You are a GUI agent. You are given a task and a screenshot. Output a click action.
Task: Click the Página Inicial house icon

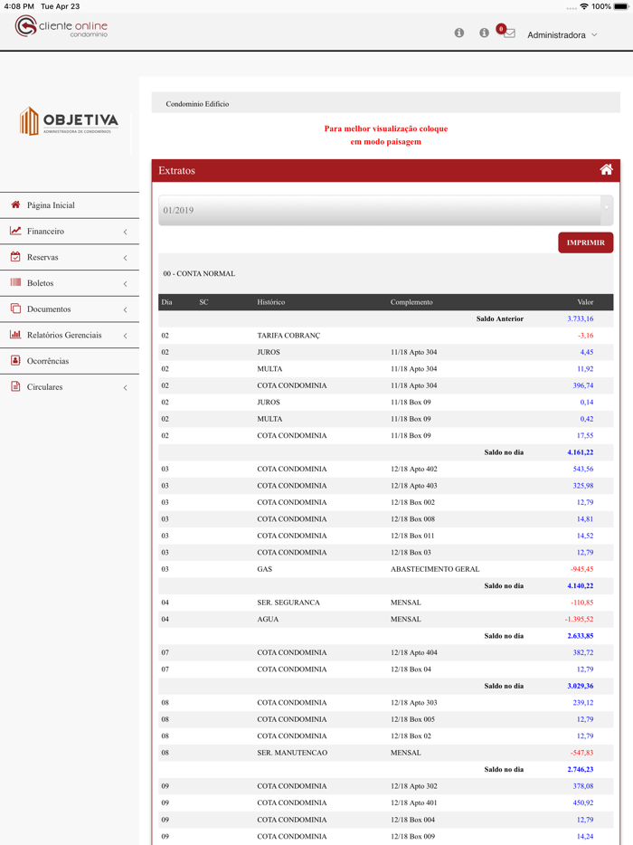(x=15, y=204)
